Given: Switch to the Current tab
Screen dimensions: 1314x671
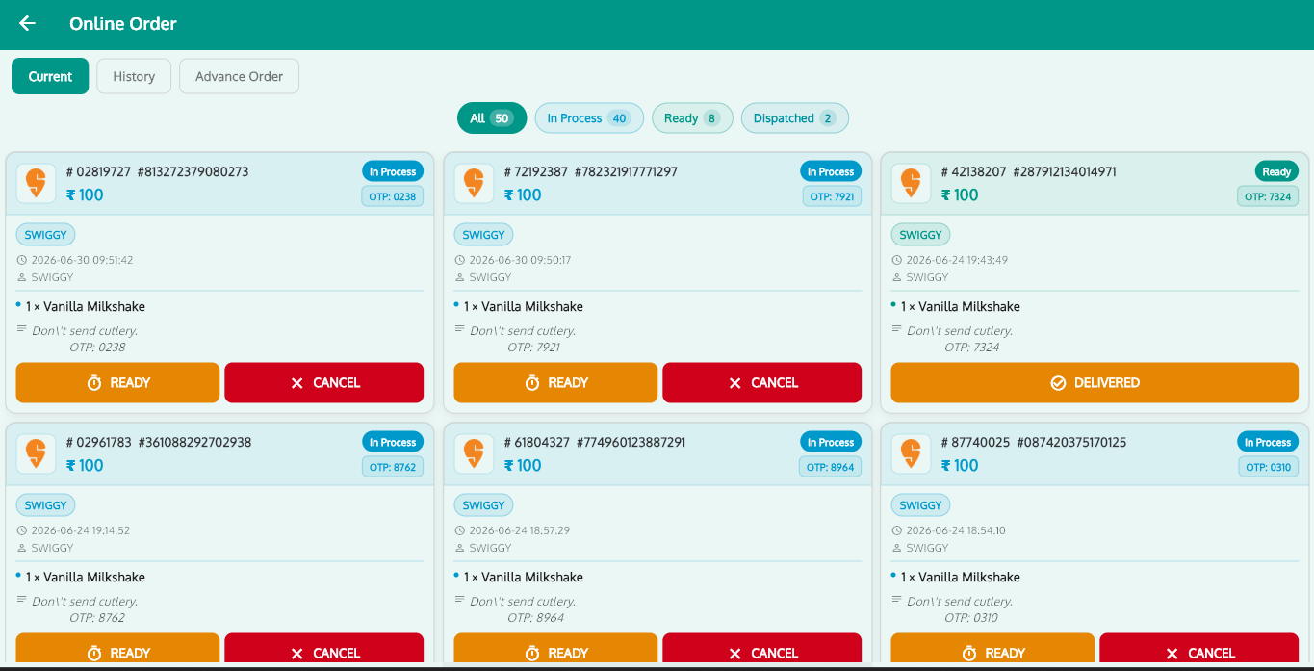Looking at the screenshot, I should (x=50, y=76).
